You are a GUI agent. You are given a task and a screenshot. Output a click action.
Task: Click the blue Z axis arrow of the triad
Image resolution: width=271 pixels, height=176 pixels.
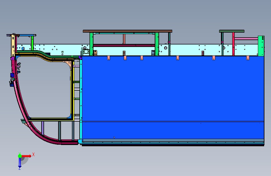[x=20, y=163]
